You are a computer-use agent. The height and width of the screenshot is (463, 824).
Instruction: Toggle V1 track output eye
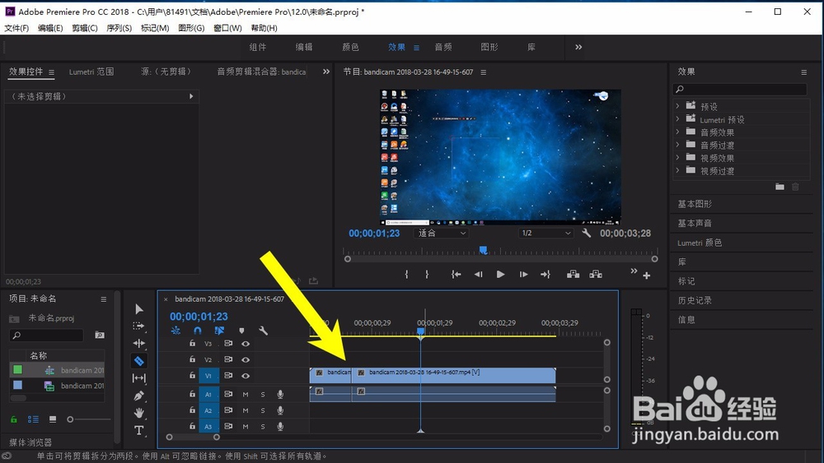click(246, 376)
